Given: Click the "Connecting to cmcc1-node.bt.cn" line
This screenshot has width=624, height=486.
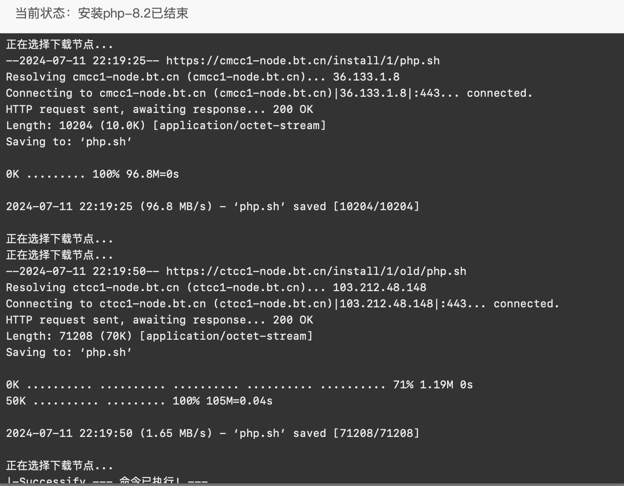Looking at the screenshot, I should point(269,93).
